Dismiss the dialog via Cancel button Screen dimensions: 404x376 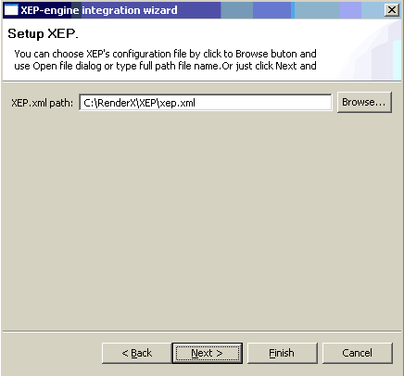(358, 353)
